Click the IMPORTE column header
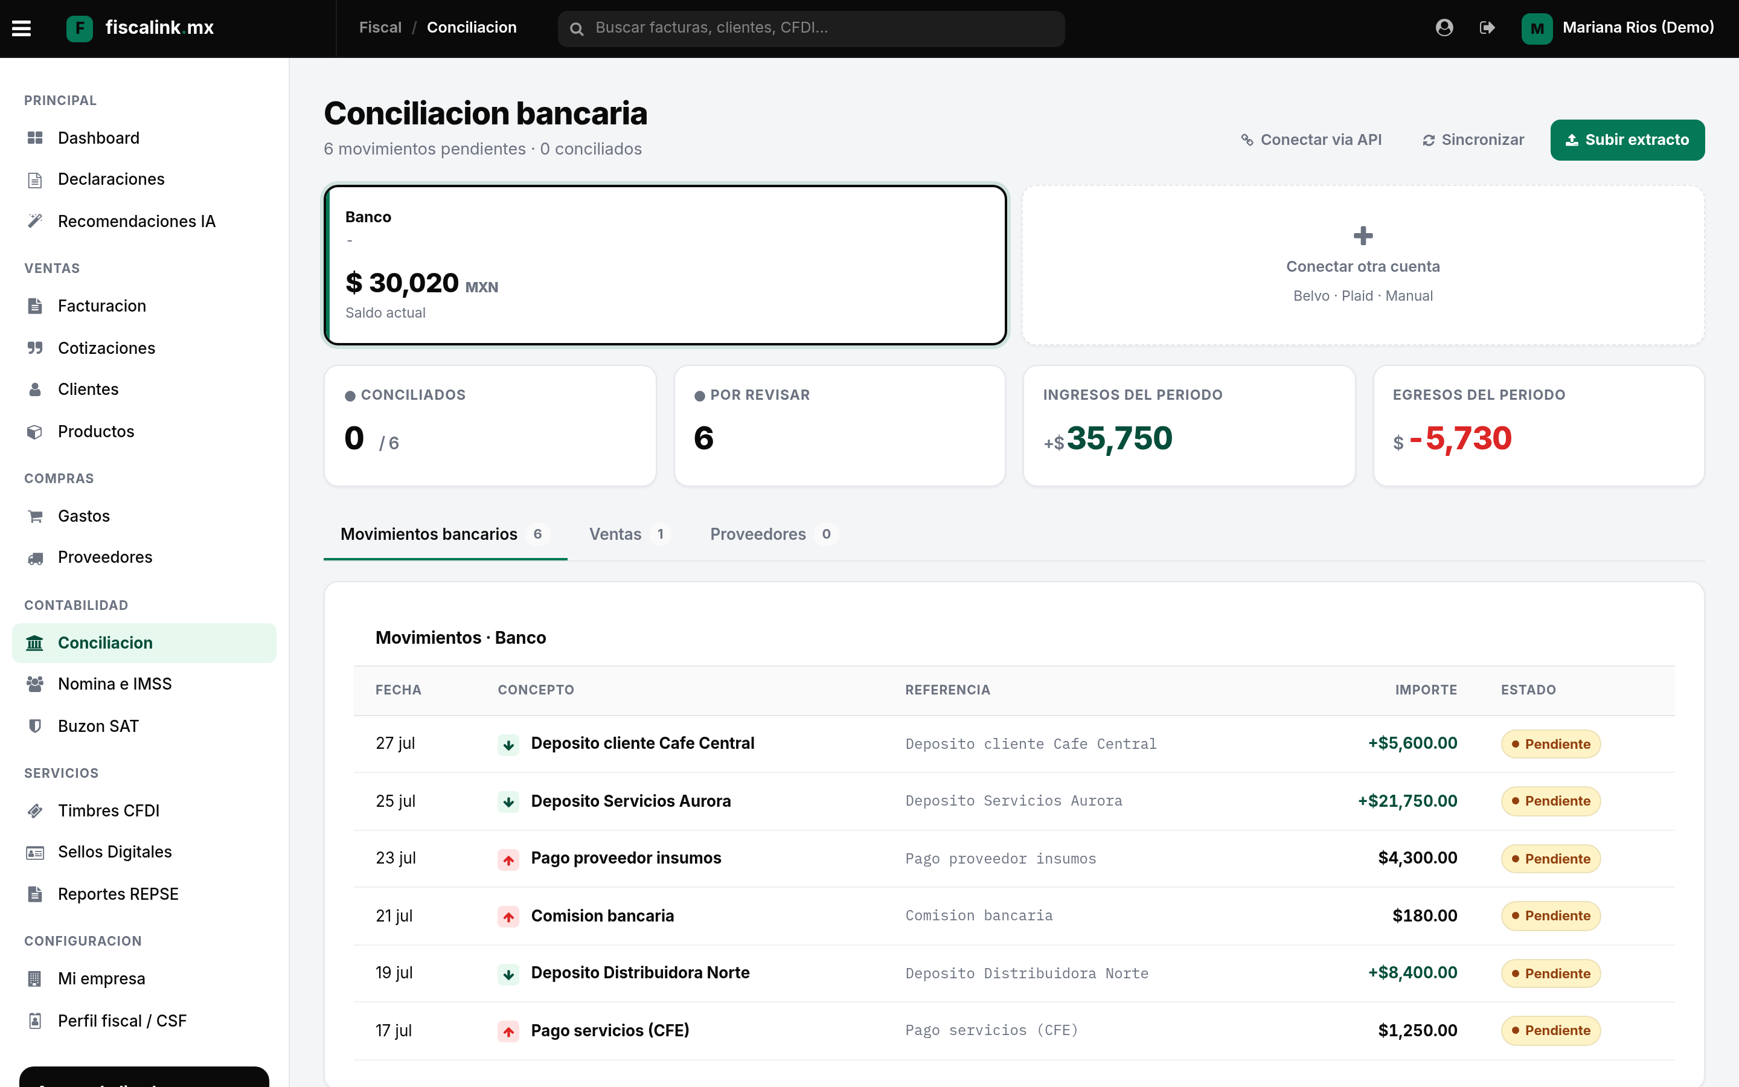This screenshot has width=1739, height=1087. [x=1426, y=690]
